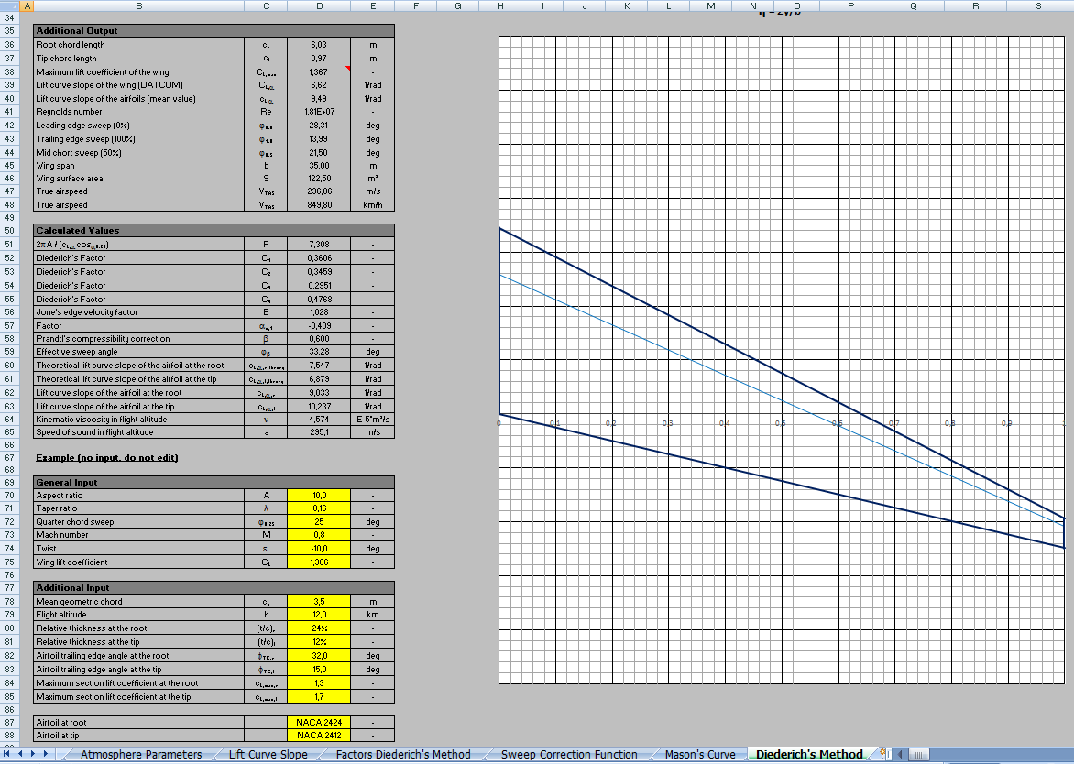
Task: Select the Speed of sound value 295,1
Action: tap(319, 432)
